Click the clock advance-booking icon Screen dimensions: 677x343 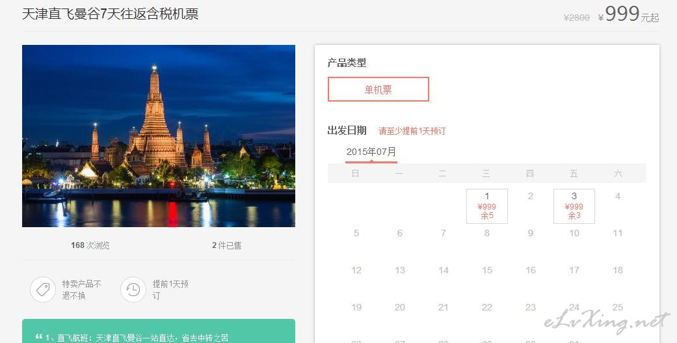pyautogui.click(x=133, y=290)
